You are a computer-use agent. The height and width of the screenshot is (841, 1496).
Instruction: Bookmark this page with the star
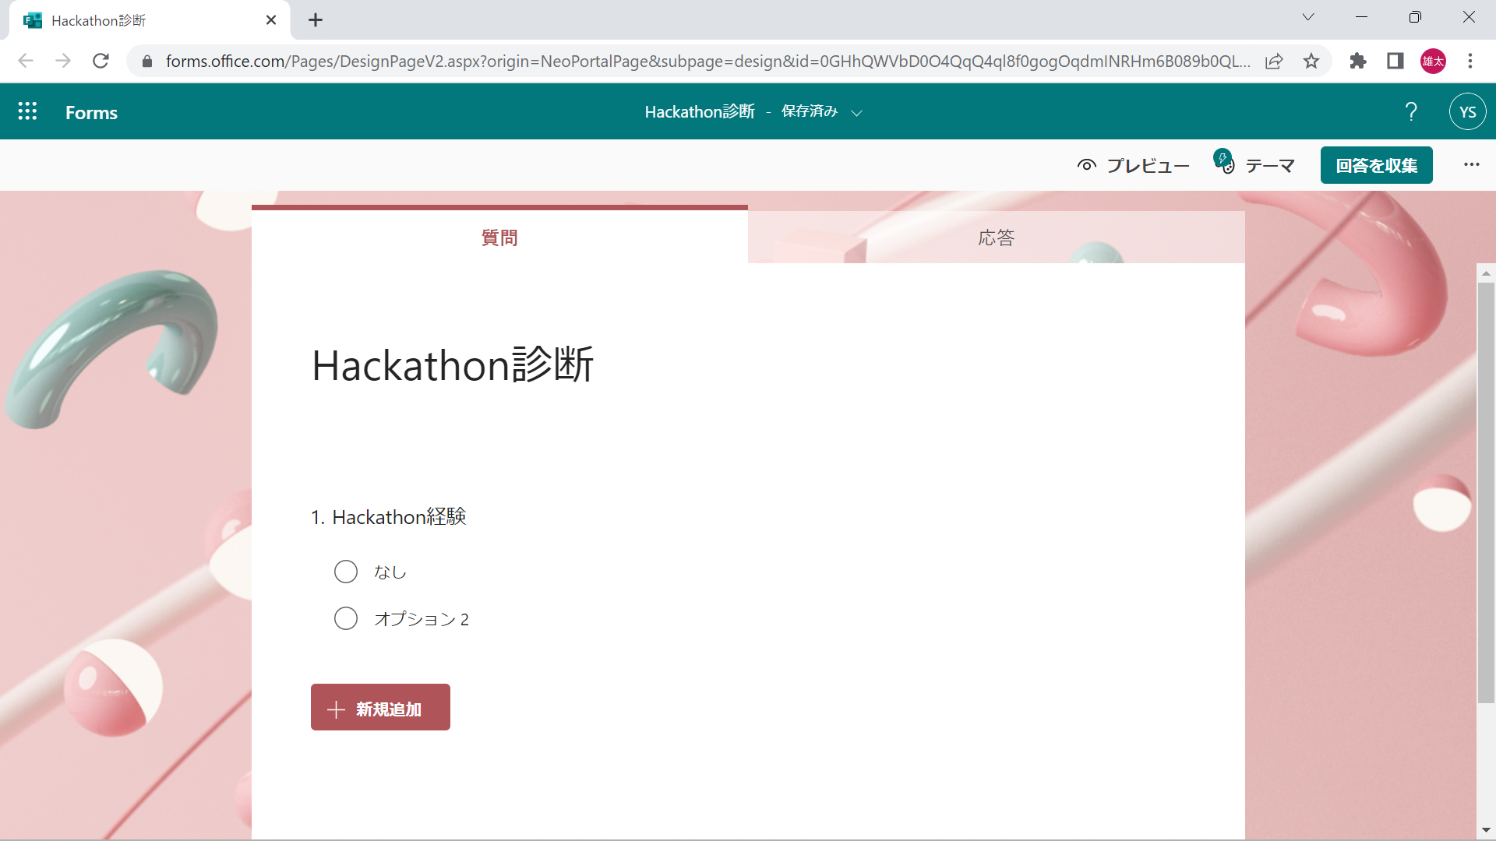click(x=1311, y=61)
